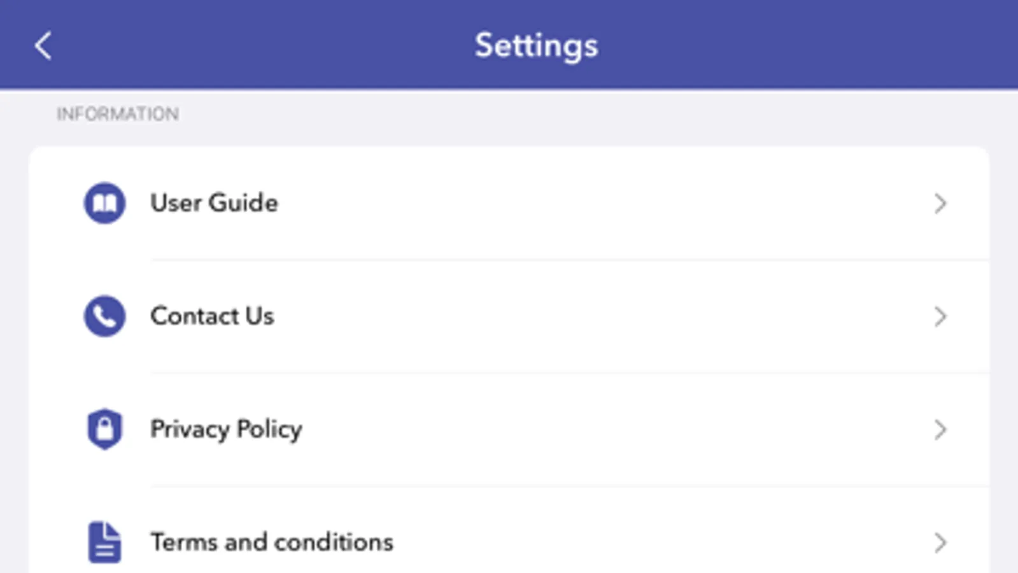Image resolution: width=1018 pixels, height=573 pixels.
Task: Click the INFORMATION section header
Action: click(x=118, y=114)
